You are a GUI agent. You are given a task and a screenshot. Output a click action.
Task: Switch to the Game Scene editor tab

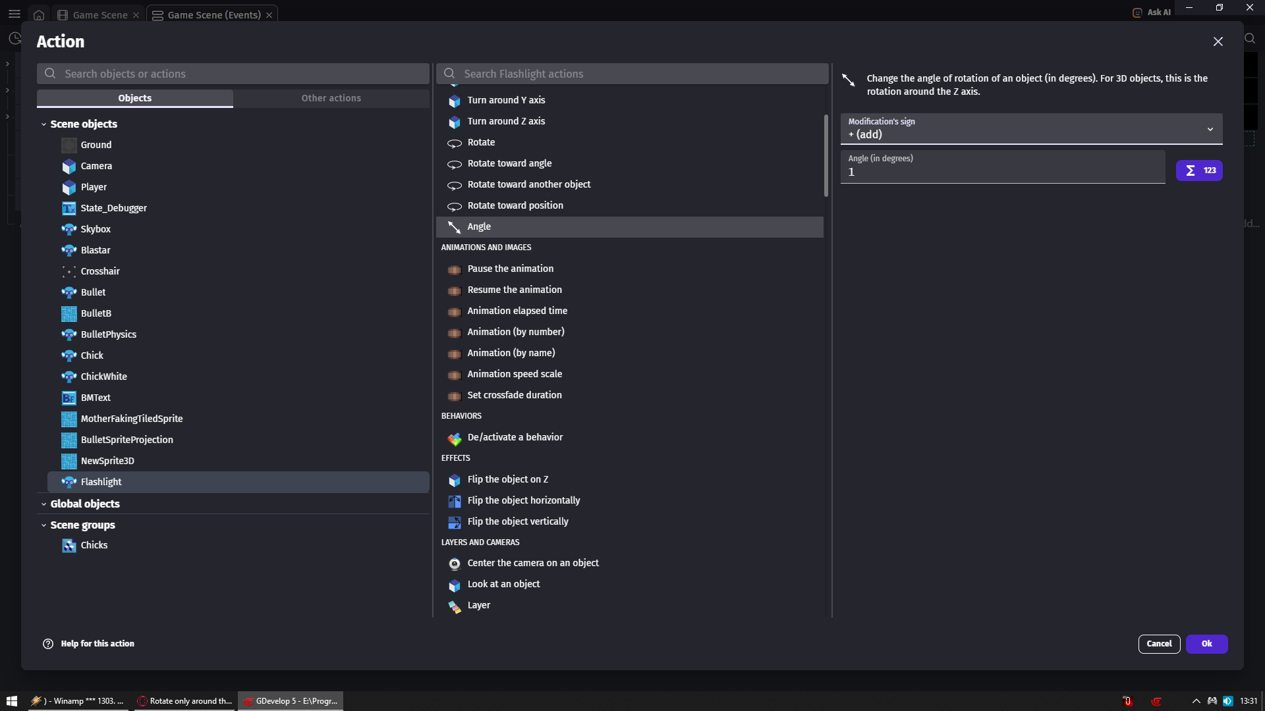click(99, 15)
